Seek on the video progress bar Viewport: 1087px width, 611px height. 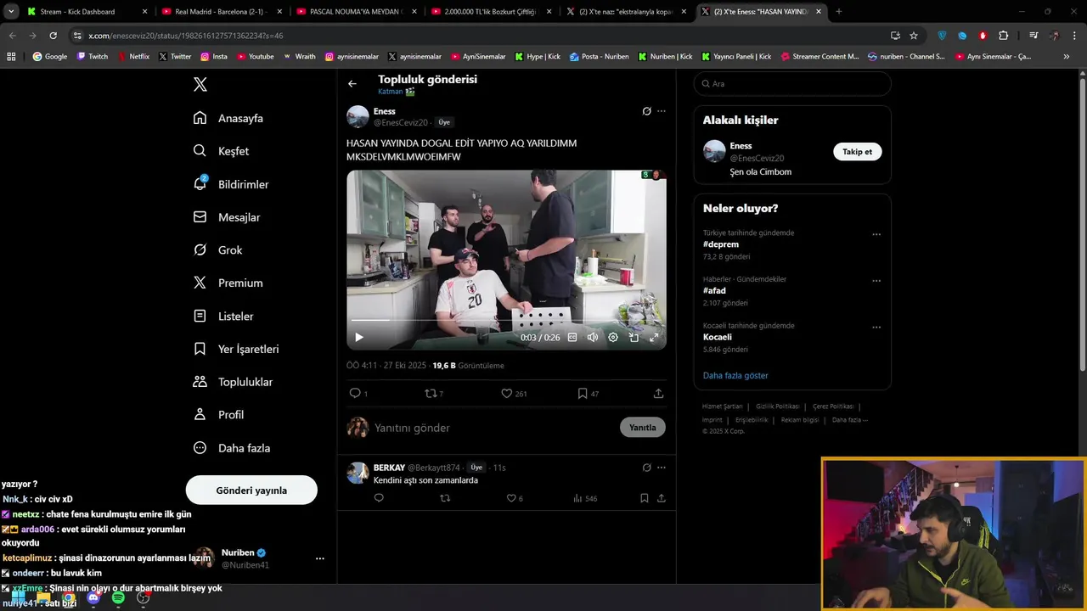(x=506, y=321)
